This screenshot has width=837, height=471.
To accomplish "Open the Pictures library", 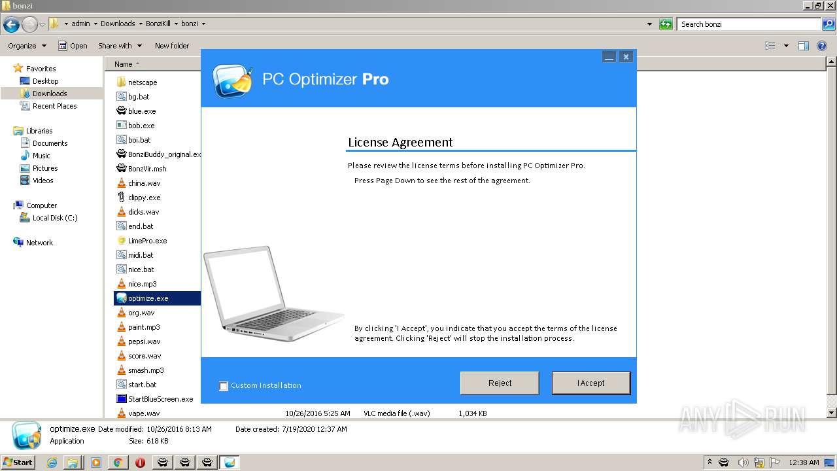I will click(45, 168).
